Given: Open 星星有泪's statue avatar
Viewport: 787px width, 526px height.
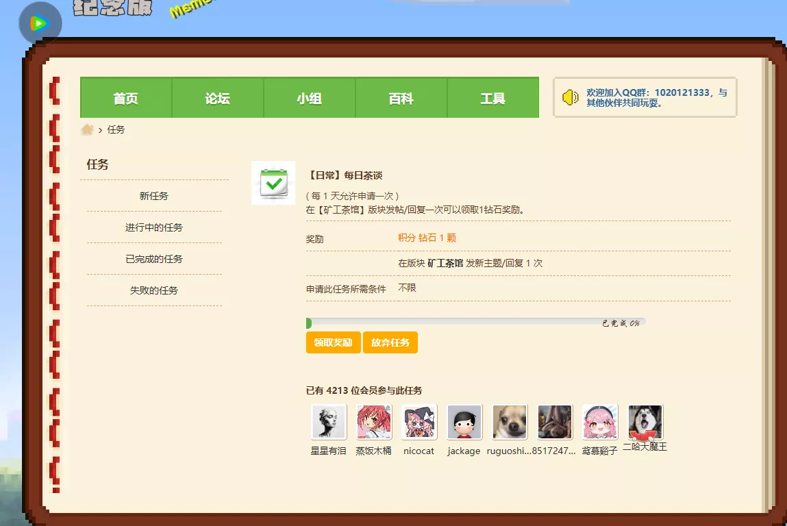Looking at the screenshot, I should coord(329,422).
